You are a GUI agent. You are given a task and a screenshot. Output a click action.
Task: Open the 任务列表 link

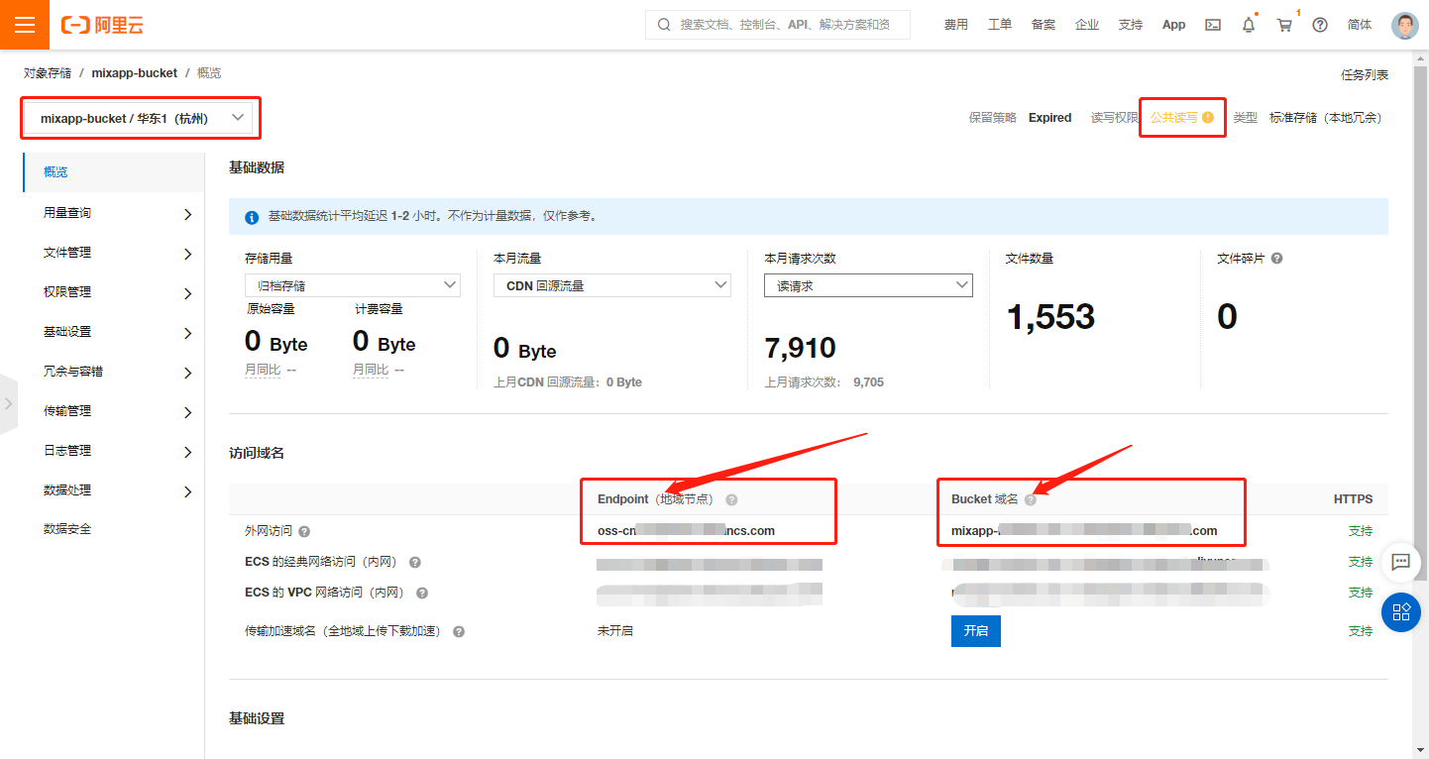point(1365,75)
